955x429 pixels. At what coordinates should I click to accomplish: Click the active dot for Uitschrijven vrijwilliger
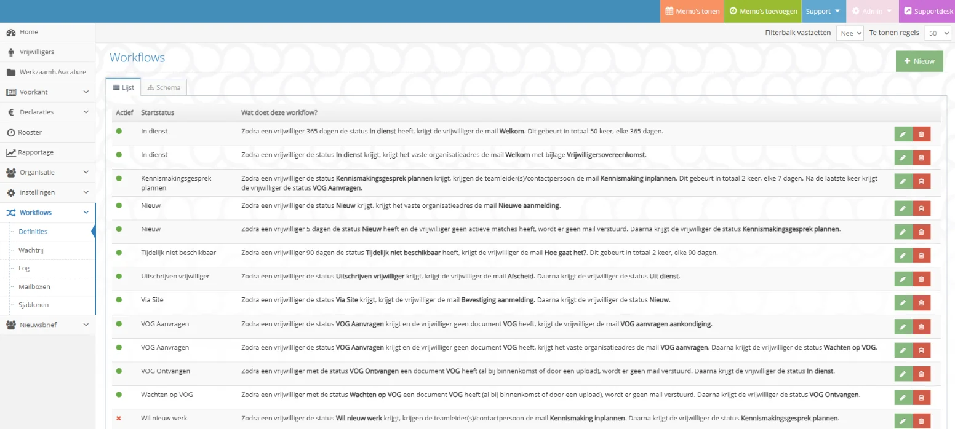[x=119, y=276]
